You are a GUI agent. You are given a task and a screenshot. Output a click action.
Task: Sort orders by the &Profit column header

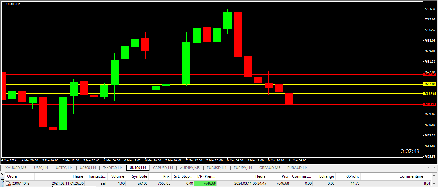coord(353,176)
